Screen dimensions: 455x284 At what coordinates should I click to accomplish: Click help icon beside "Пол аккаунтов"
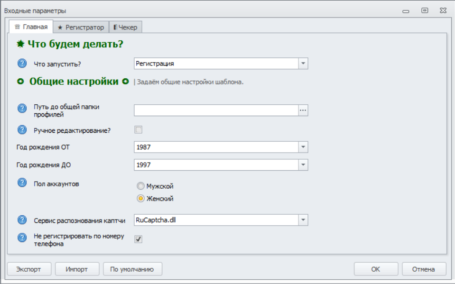pyautogui.click(x=22, y=183)
